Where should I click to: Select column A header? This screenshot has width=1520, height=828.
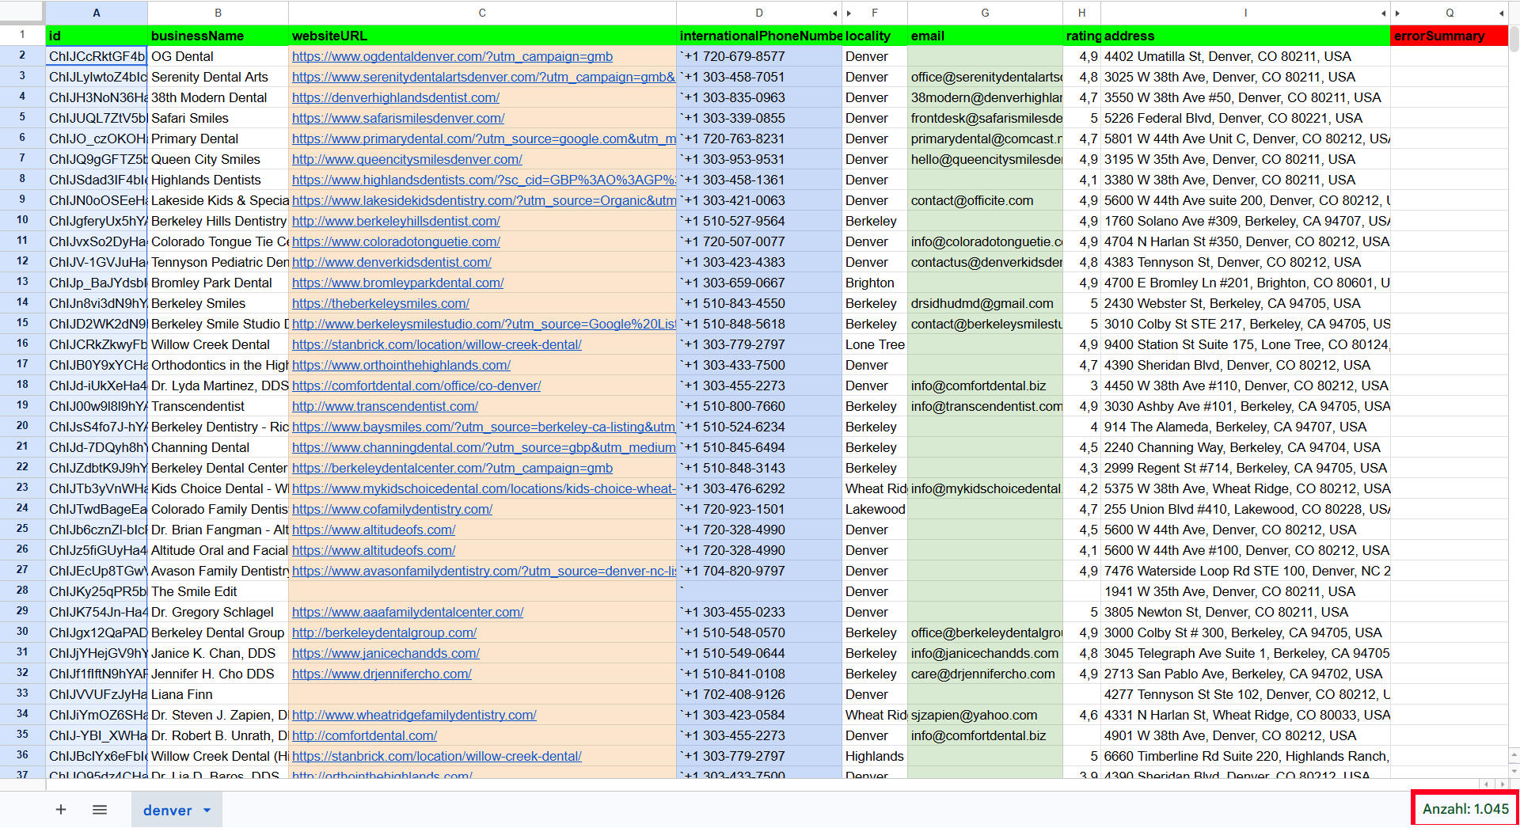pos(97,13)
